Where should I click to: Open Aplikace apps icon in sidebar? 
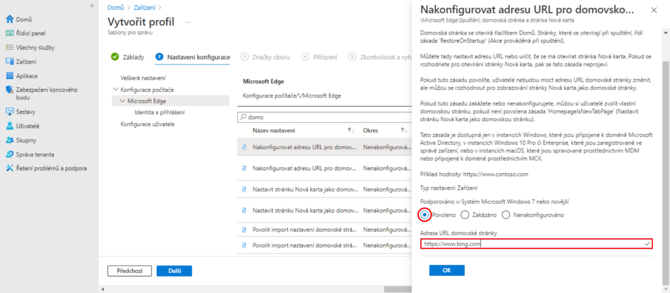click(x=9, y=76)
